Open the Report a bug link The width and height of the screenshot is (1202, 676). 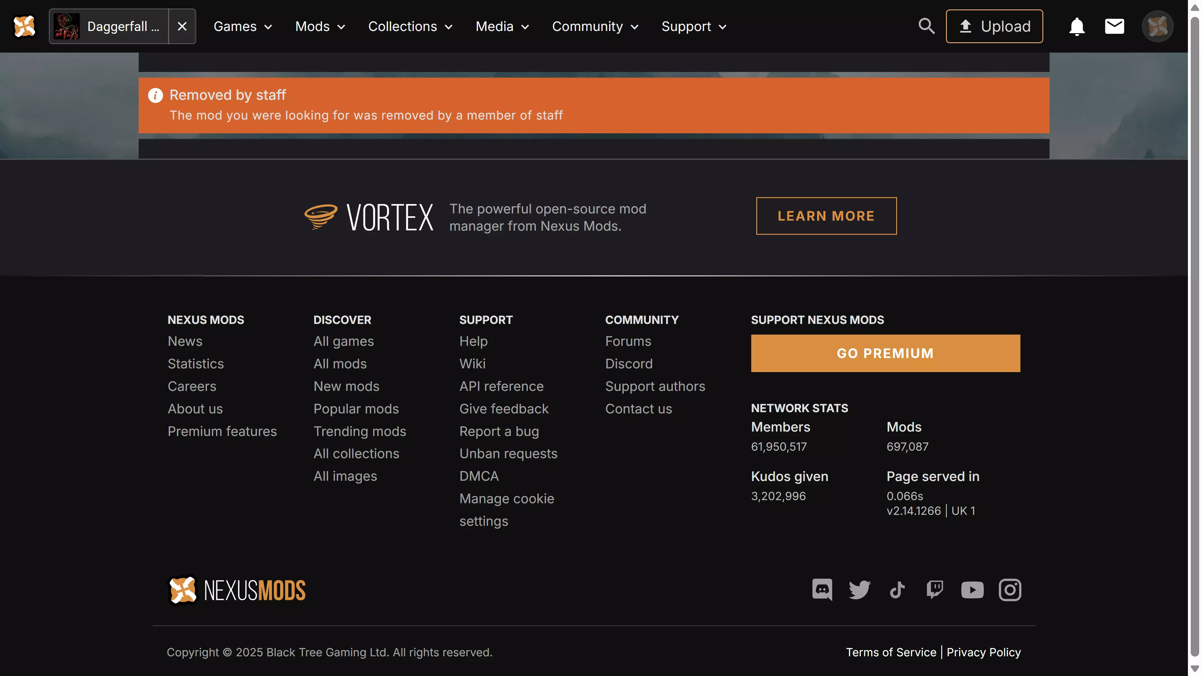tap(499, 431)
